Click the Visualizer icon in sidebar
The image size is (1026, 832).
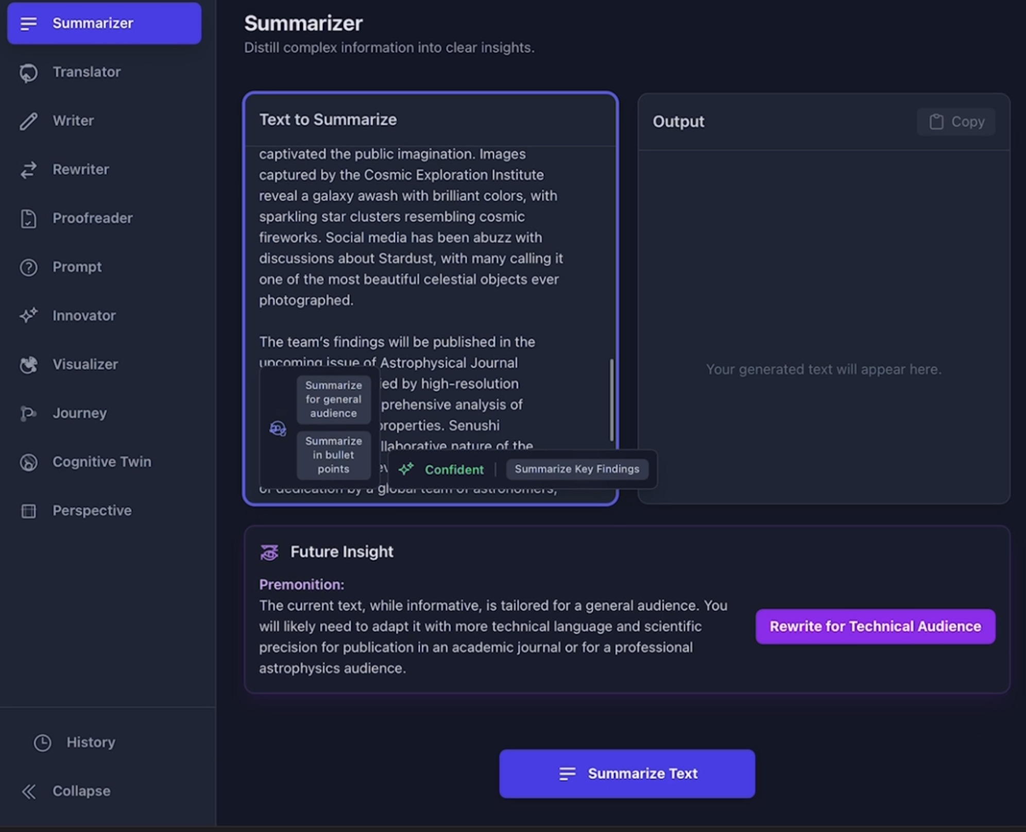tap(28, 364)
